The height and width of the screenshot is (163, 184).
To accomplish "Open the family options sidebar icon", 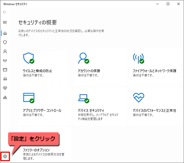I will (5, 98).
